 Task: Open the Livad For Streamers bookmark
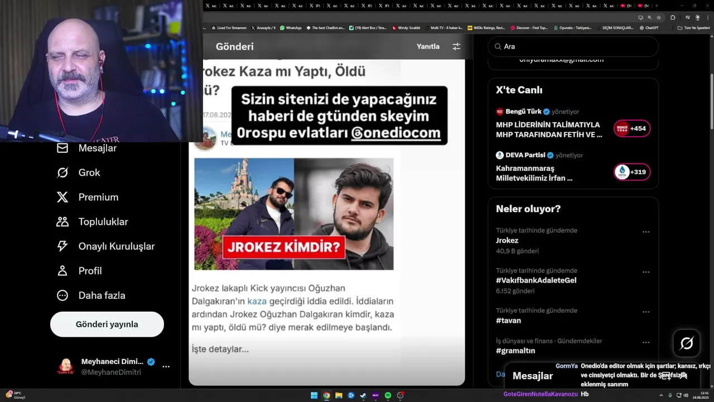229,27
